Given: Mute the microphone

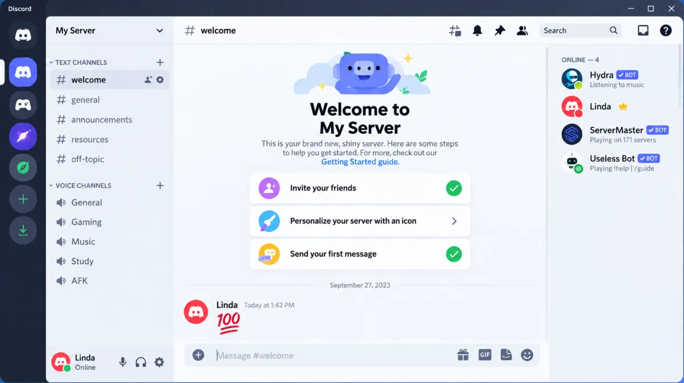Looking at the screenshot, I should [123, 362].
